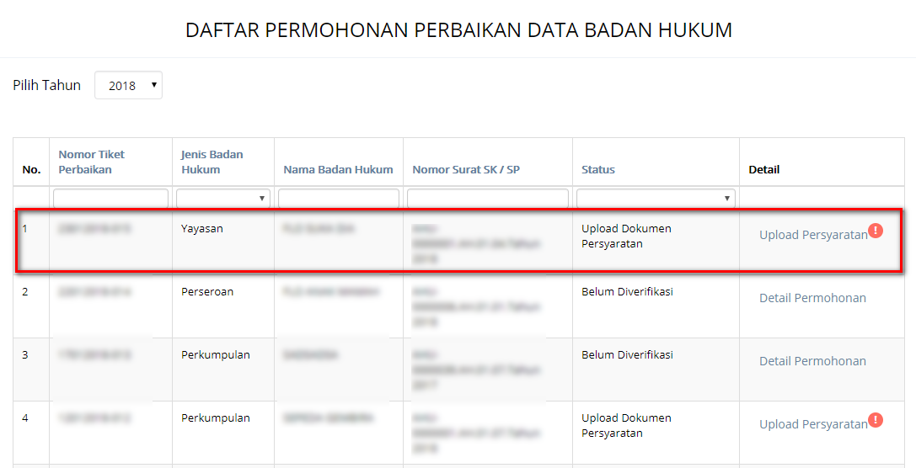The width and height of the screenshot is (916, 468).
Task: Sort by Nomor Surat SK / SP header
Action: point(466,169)
